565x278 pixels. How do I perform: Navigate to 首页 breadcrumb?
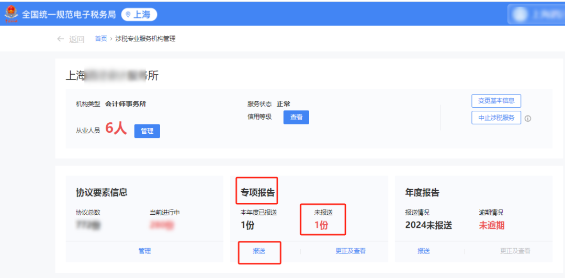pyautogui.click(x=100, y=39)
